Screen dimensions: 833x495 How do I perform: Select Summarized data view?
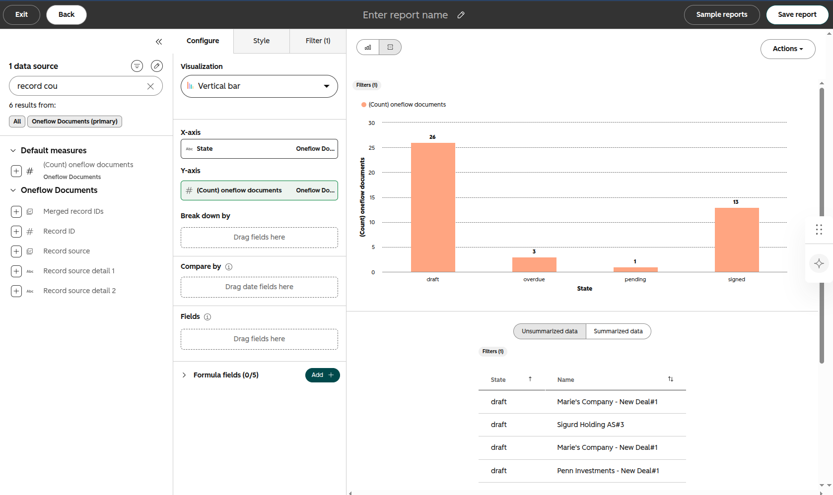(618, 331)
